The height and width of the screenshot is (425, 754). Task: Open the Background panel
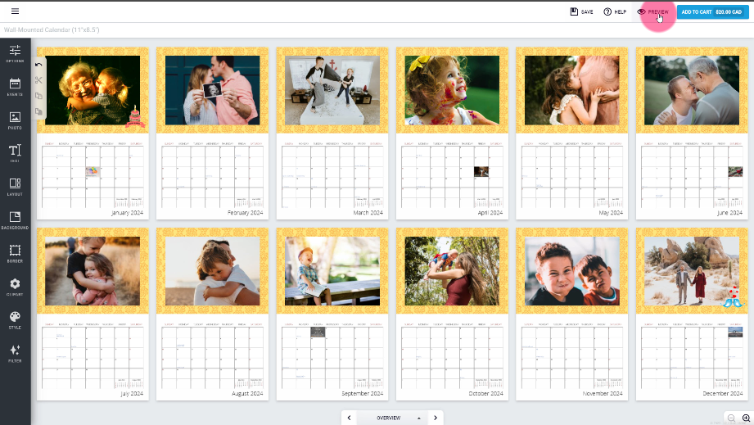coord(15,219)
